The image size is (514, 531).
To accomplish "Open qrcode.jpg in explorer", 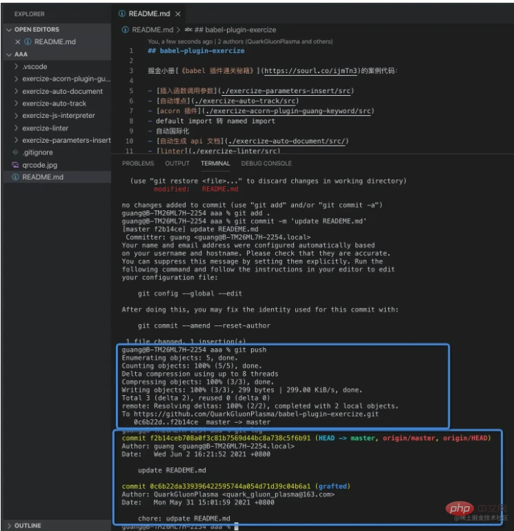I will [x=39, y=165].
